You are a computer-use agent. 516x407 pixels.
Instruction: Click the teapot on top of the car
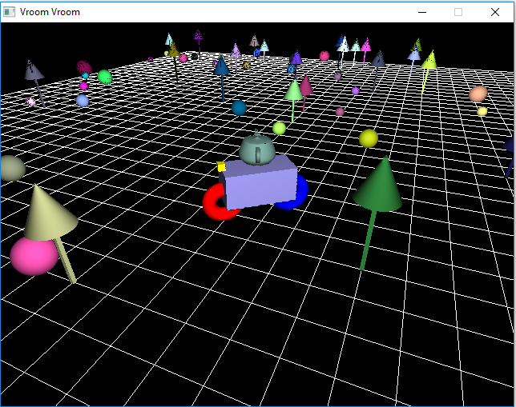258,150
